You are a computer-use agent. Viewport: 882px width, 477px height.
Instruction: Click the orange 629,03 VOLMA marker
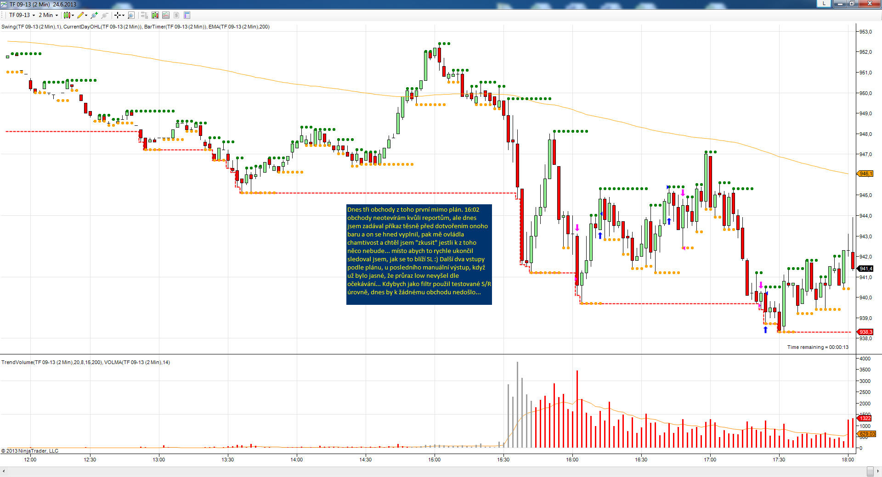(x=867, y=434)
